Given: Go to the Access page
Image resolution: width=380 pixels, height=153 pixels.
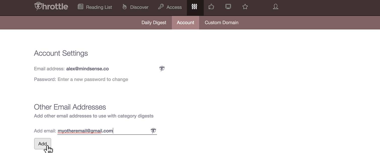Looking at the screenshot, I should point(170,7).
